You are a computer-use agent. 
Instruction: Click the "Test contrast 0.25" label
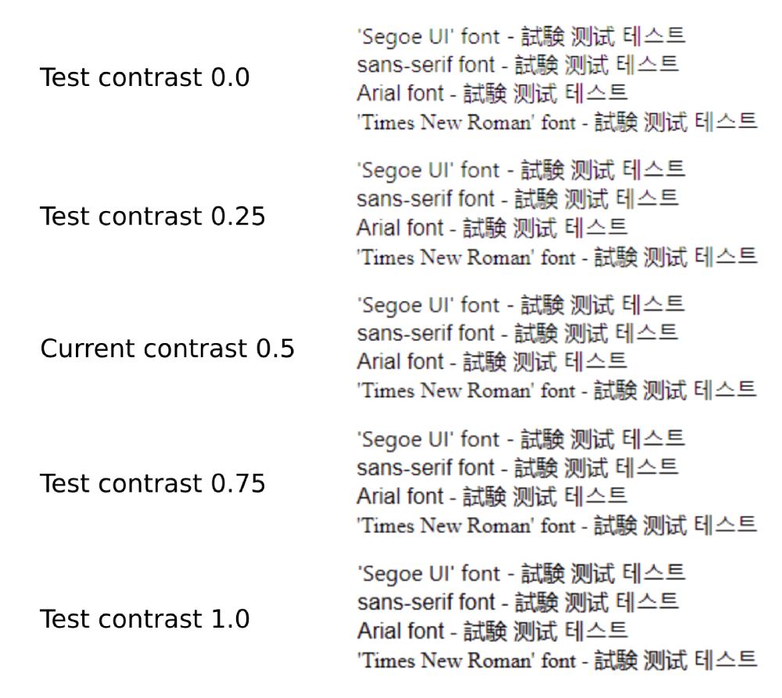point(152,217)
